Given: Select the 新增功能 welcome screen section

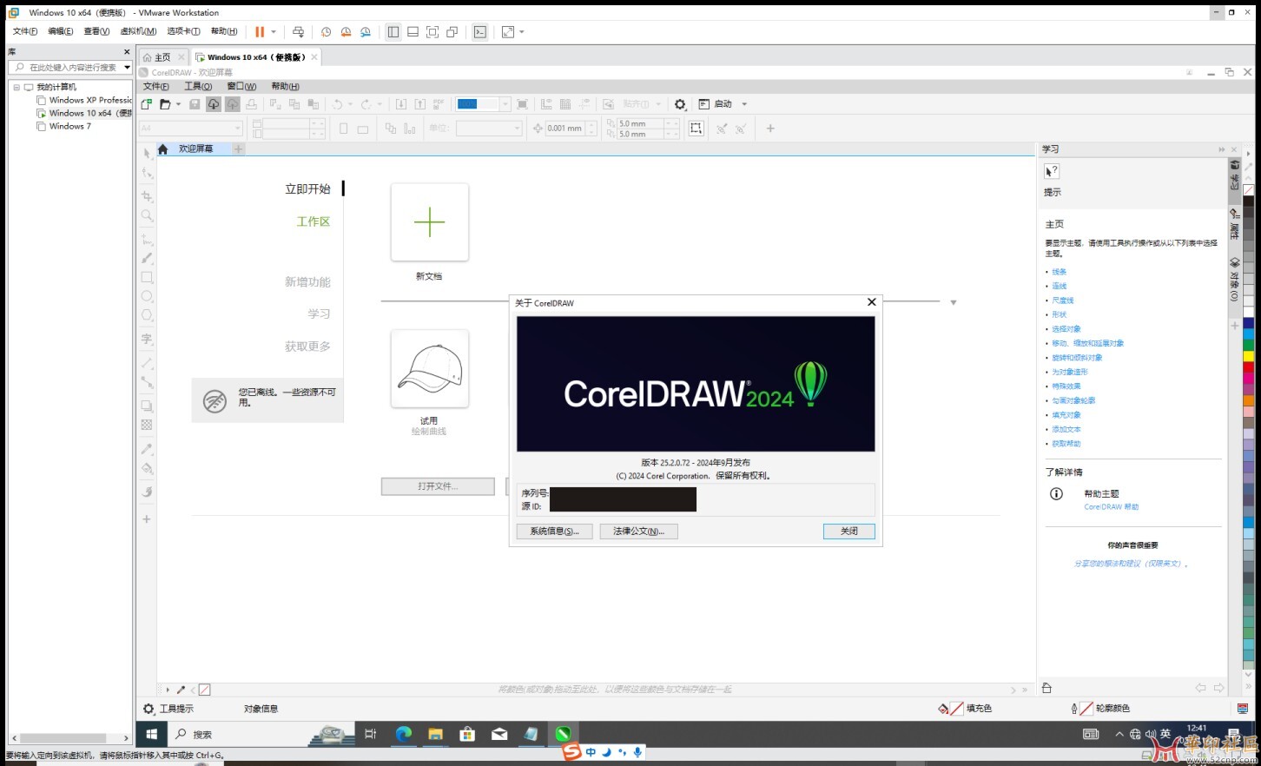Looking at the screenshot, I should [x=307, y=282].
